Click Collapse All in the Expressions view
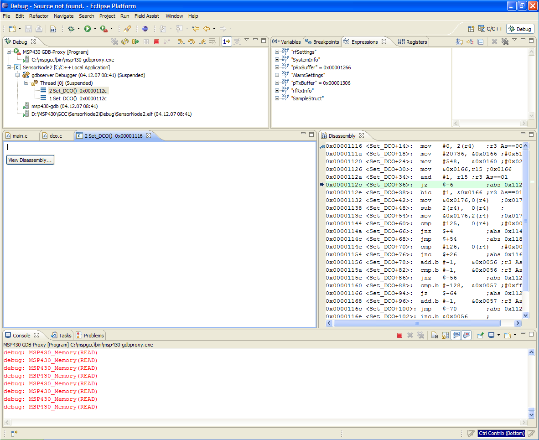 pos(481,42)
